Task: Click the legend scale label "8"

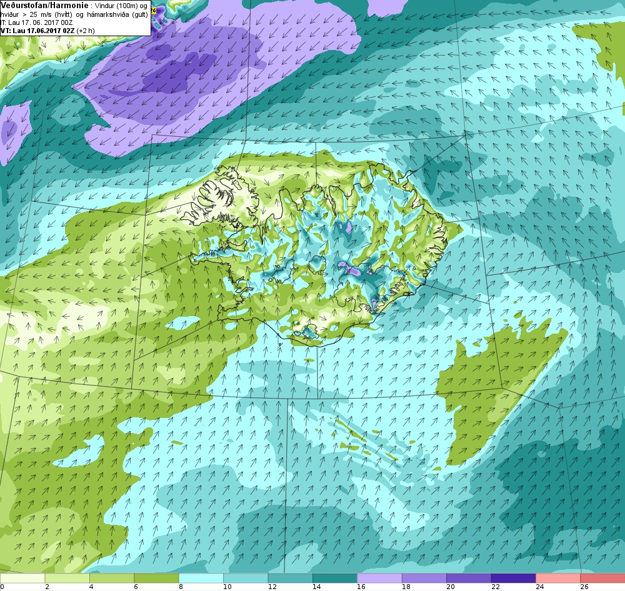Action: 181,587
